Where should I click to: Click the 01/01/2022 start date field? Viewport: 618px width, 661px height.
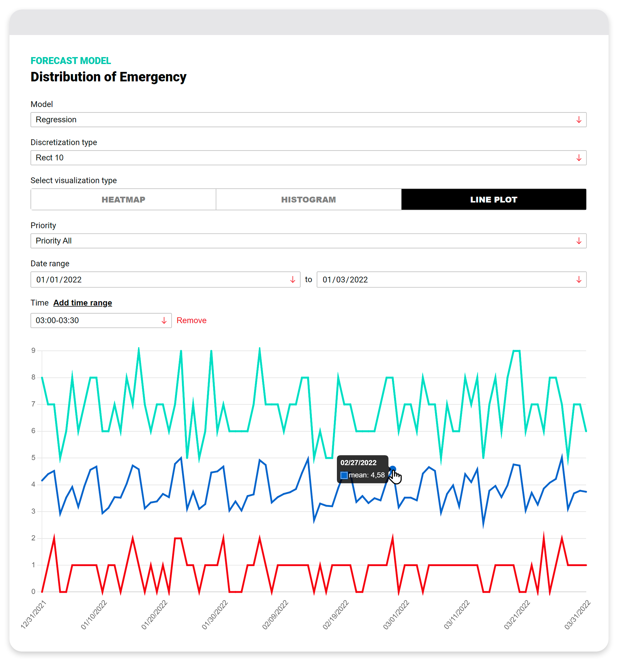[x=160, y=280]
